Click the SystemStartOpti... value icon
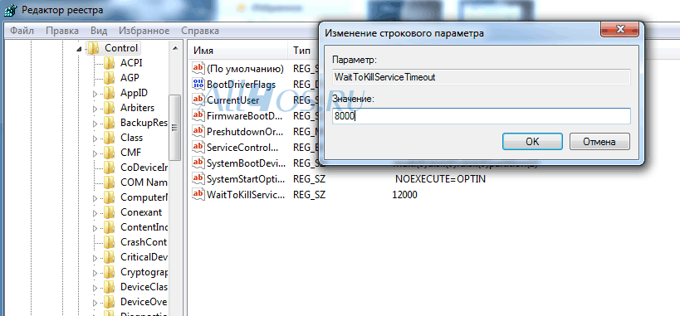This screenshot has height=316, width=680. 198,178
